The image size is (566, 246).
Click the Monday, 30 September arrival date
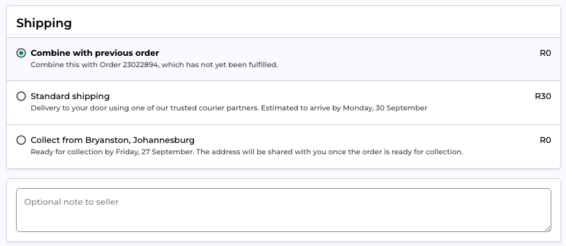pyautogui.click(x=385, y=108)
